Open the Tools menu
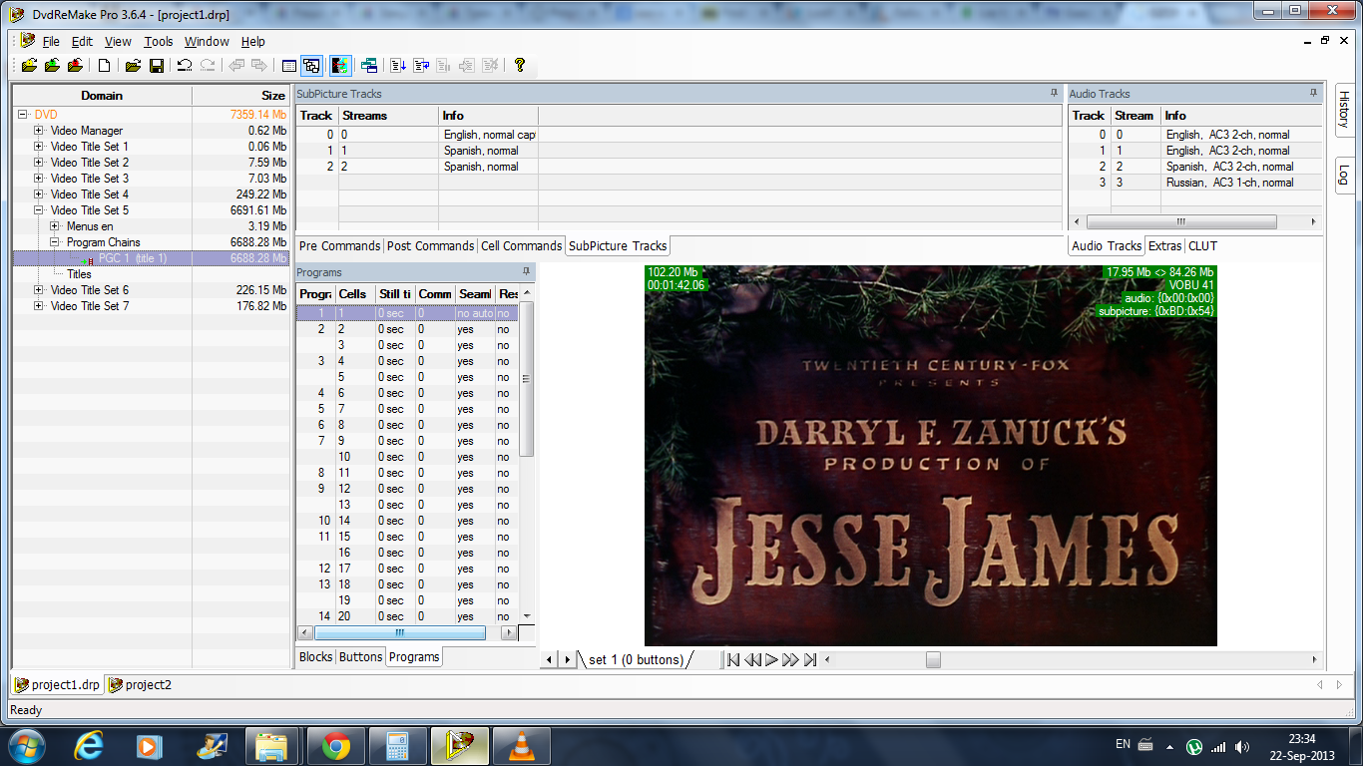 (x=158, y=42)
